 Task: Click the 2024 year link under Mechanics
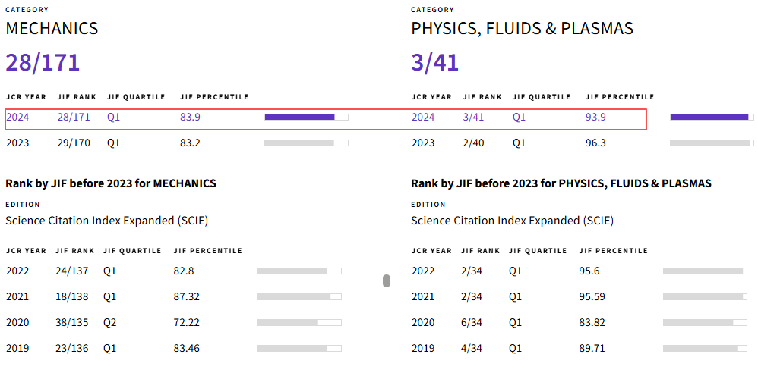(x=17, y=118)
